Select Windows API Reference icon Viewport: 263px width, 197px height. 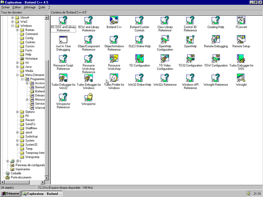190,78
